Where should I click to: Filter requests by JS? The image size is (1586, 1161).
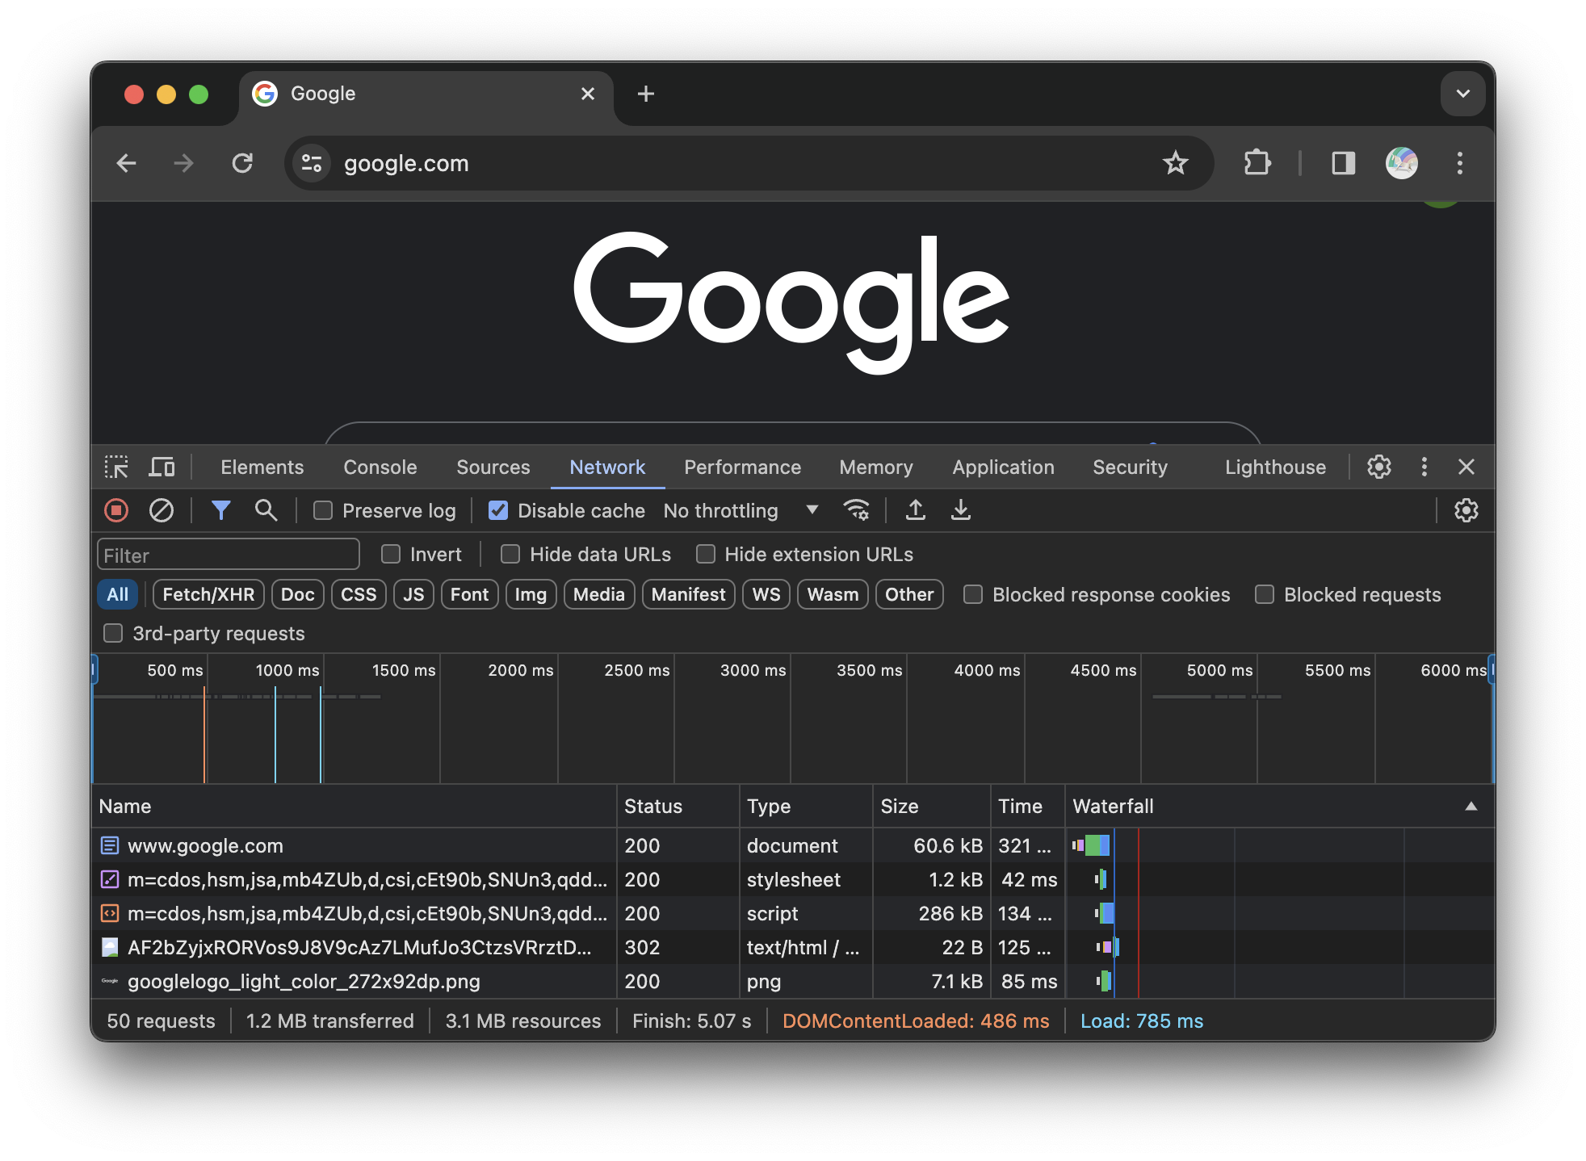pyautogui.click(x=413, y=594)
